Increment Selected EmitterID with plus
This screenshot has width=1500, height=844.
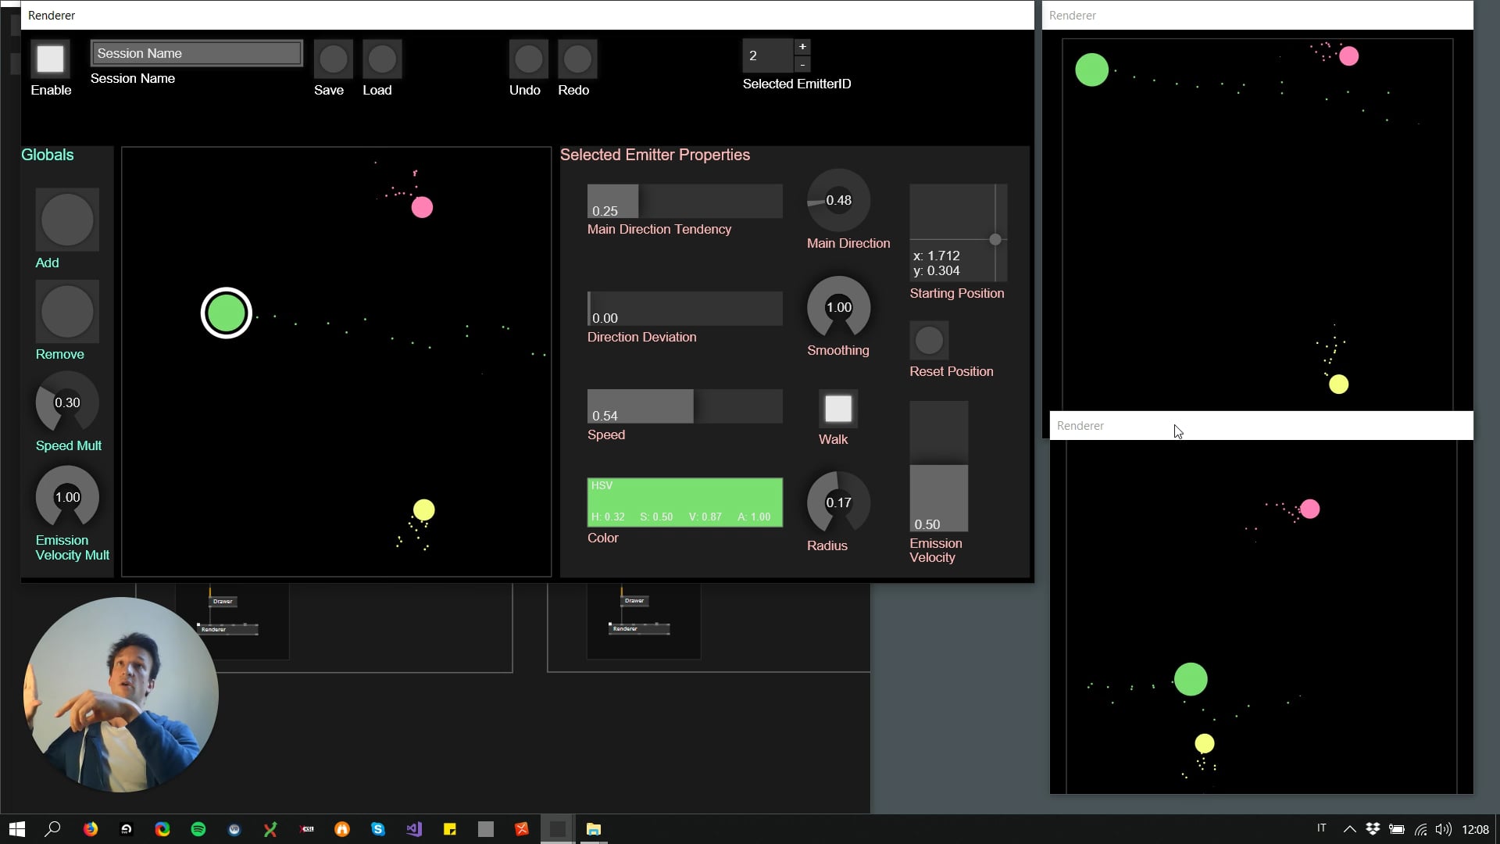tap(802, 47)
